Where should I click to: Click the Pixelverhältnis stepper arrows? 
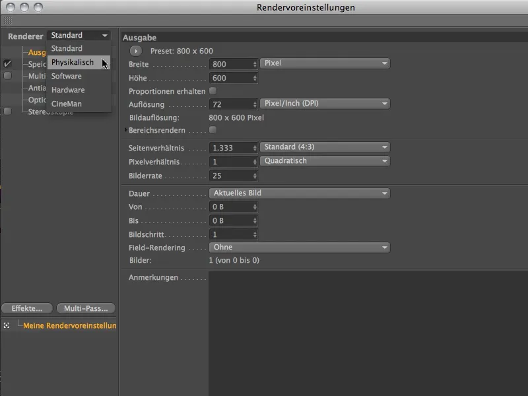point(255,162)
